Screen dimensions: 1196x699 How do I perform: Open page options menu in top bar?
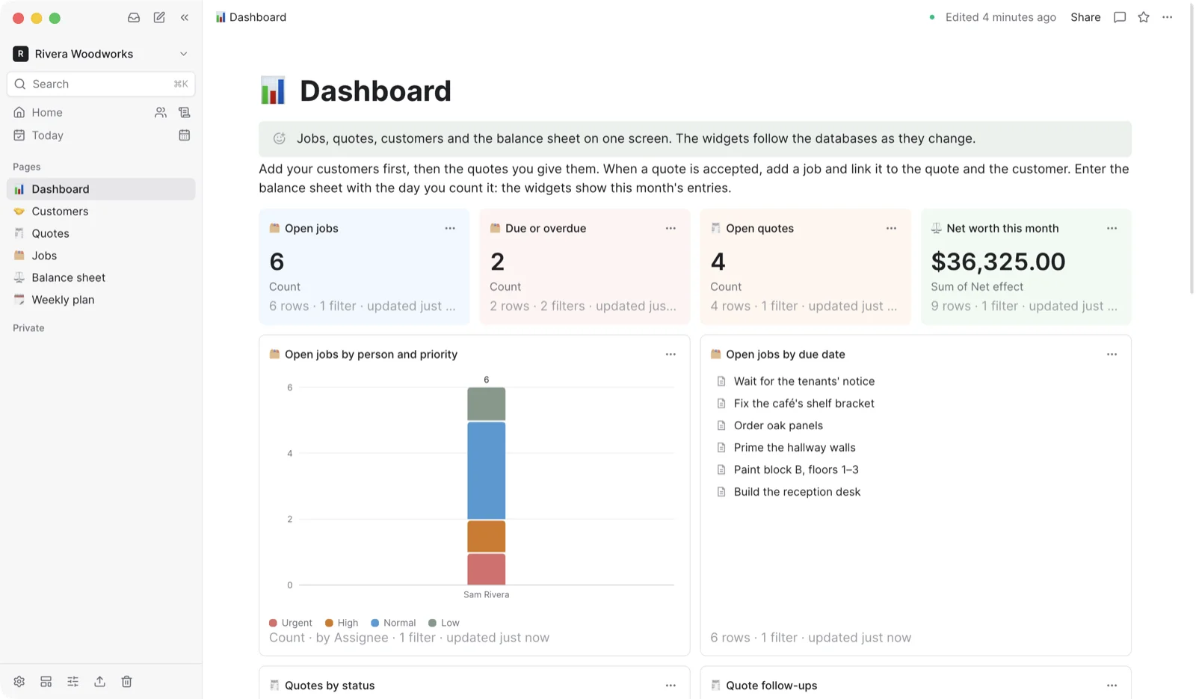coord(1168,17)
